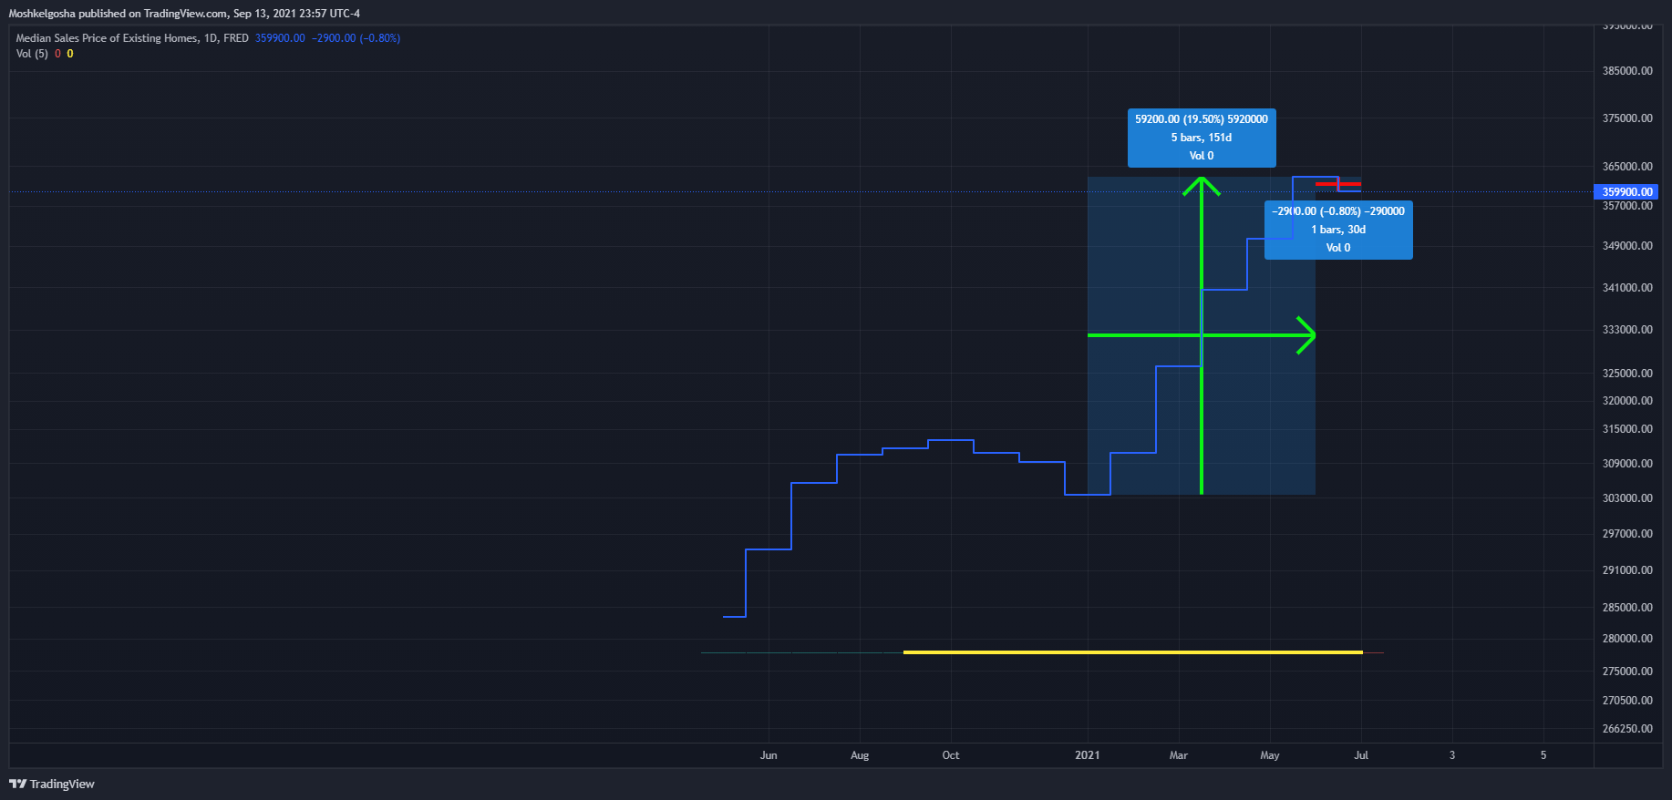Viewport: 1672px width, 800px height.
Task: Click the 297000.00 price axis label
Action: [x=1627, y=534]
